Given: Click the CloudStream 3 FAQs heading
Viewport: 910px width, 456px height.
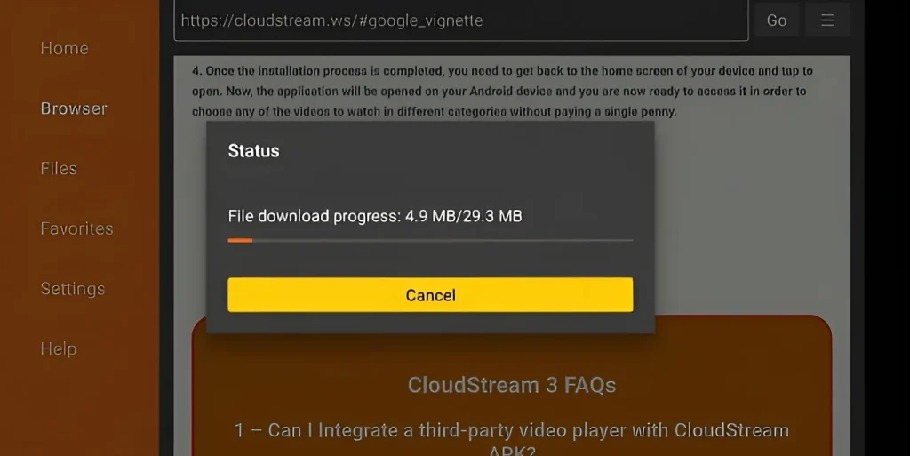Looking at the screenshot, I should 511,385.
